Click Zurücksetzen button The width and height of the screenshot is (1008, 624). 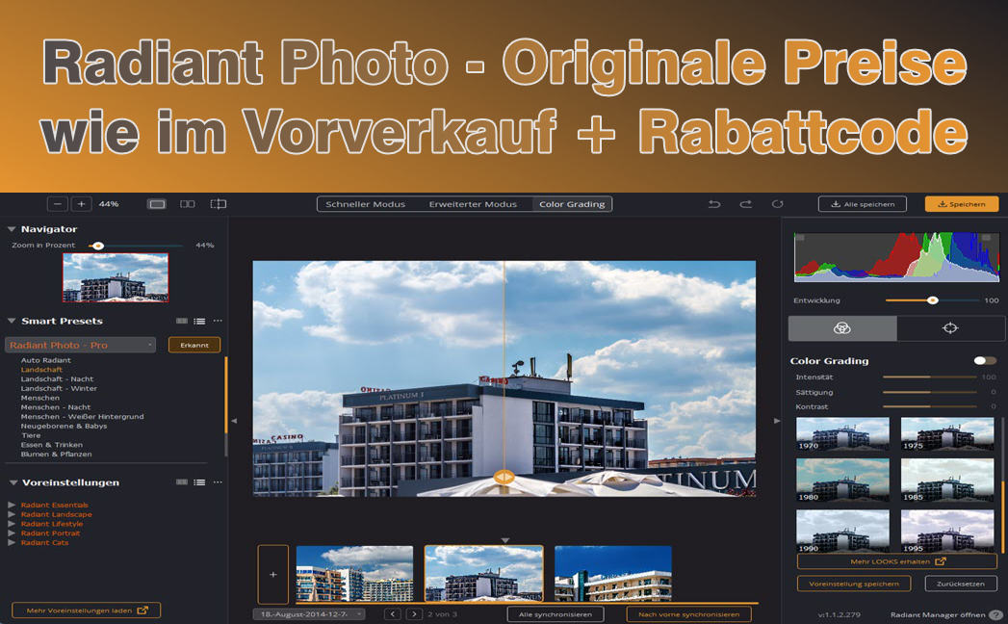pyautogui.click(x=961, y=585)
